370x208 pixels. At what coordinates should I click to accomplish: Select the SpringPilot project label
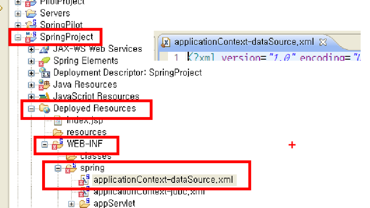coord(61,25)
